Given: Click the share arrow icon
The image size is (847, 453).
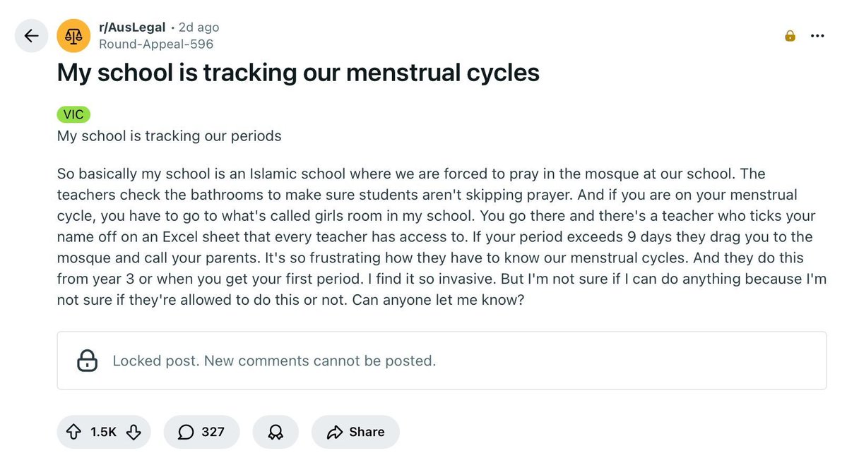Looking at the screenshot, I should (336, 432).
